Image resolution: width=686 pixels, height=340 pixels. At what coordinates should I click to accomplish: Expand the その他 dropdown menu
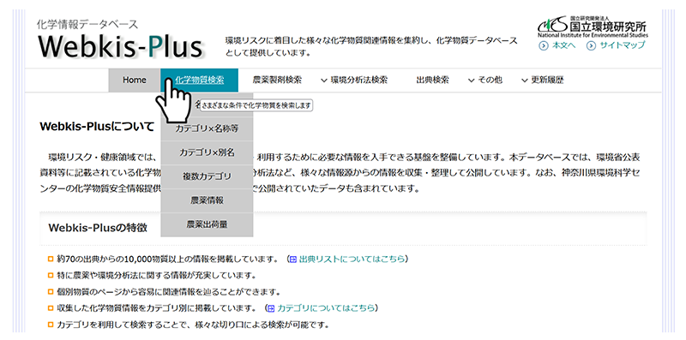click(484, 81)
